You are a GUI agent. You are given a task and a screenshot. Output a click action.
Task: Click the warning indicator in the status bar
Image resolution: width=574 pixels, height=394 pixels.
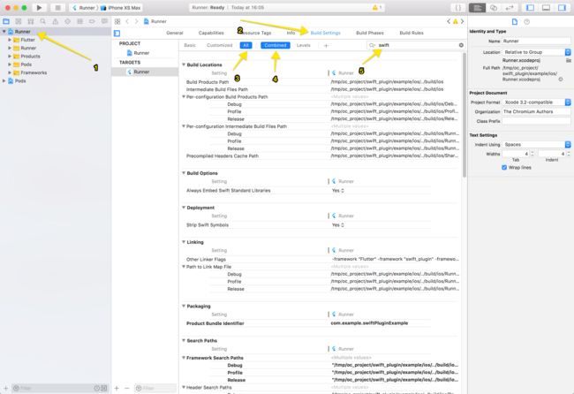(377, 7)
